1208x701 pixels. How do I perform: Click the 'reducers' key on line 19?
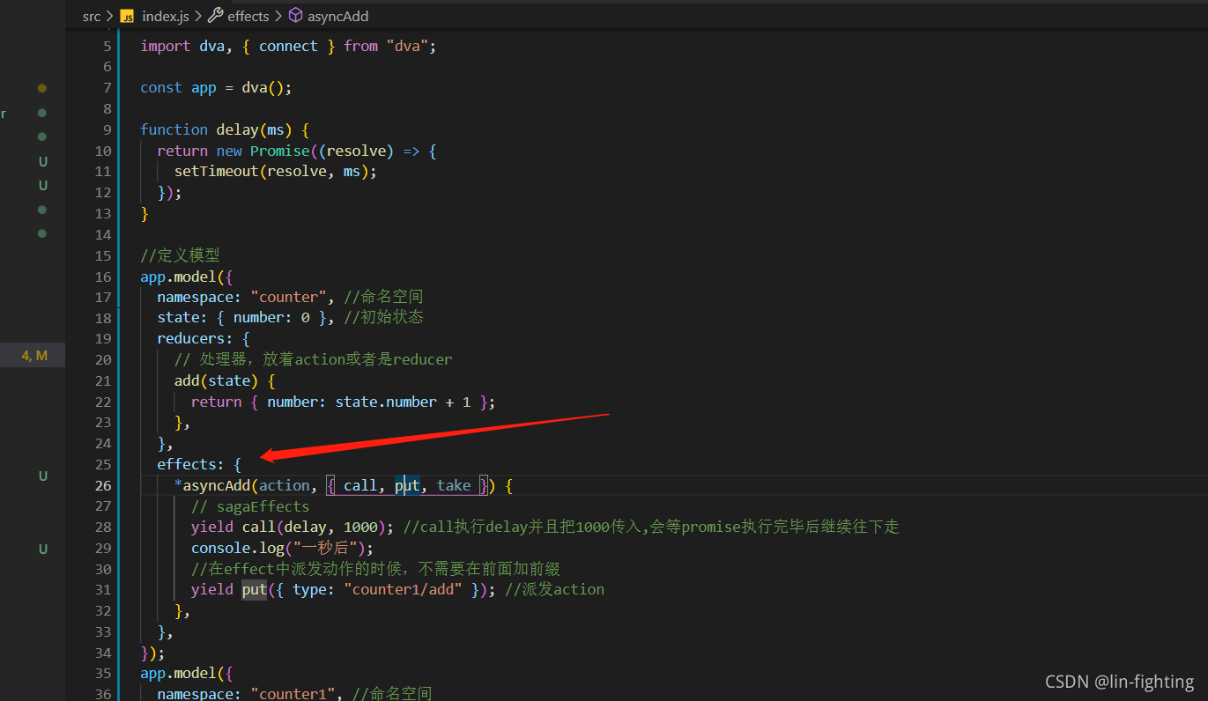[191, 339]
